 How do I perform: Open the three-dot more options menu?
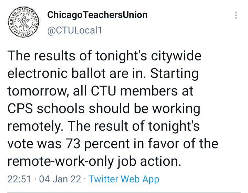click(x=236, y=15)
